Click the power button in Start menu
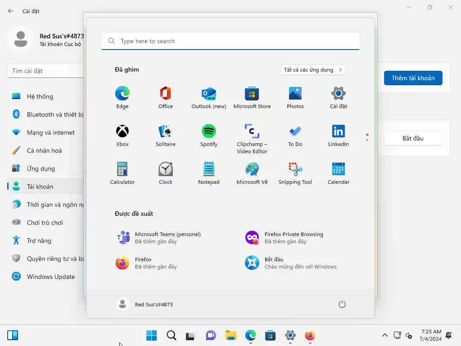The width and height of the screenshot is (461, 346). click(342, 304)
